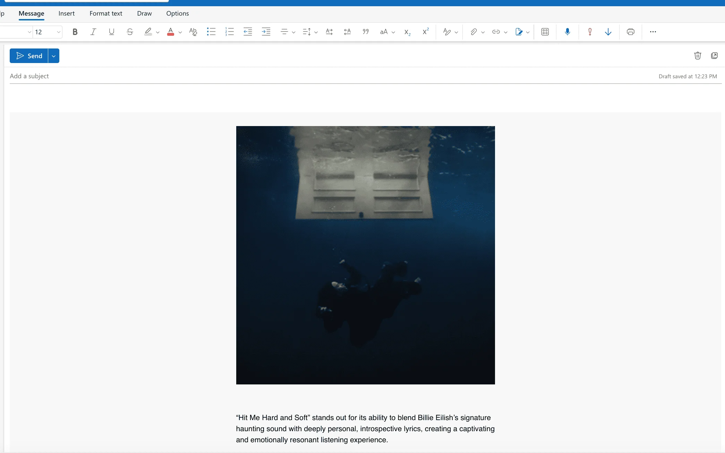The image size is (725, 453).
Task: Toggle subscript formatting
Action: pyautogui.click(x=407, y=32)
